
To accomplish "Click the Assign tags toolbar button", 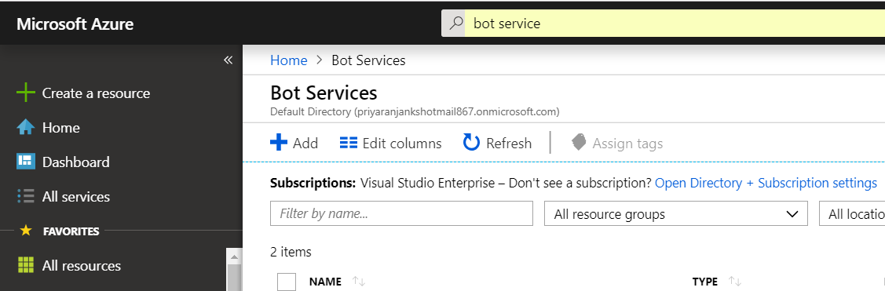I will click(617, 143).
